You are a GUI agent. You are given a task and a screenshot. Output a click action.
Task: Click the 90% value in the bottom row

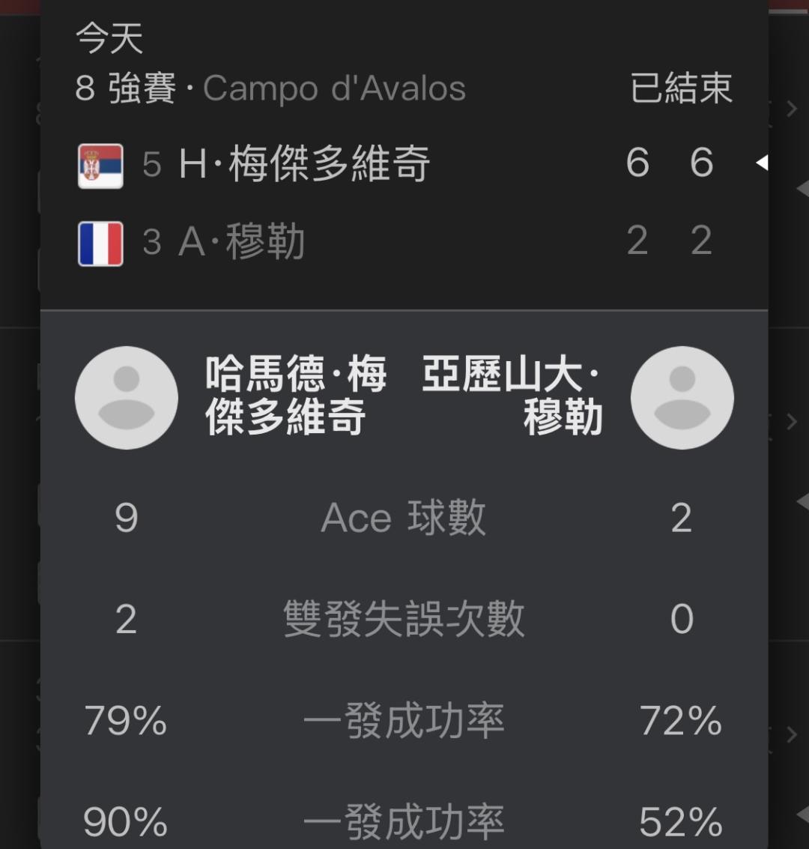(x=125, y=823)
